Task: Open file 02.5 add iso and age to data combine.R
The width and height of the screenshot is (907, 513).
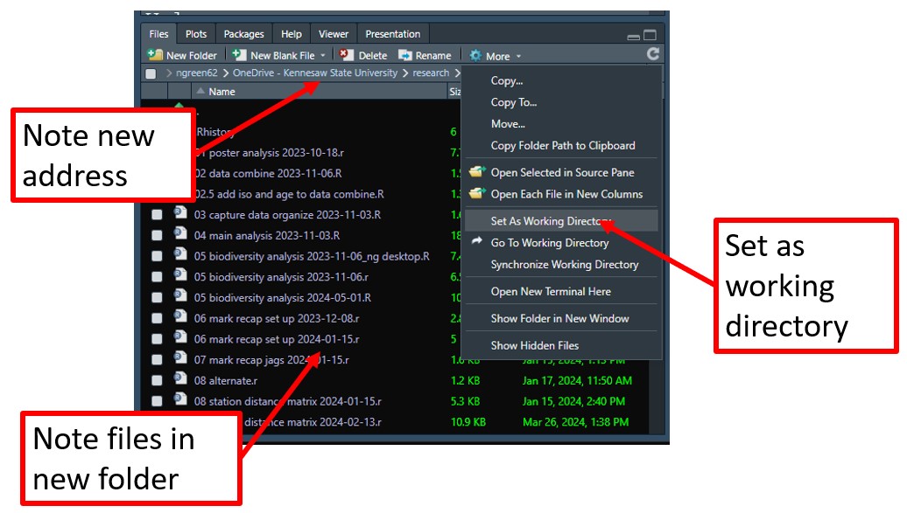Action: 289,194
